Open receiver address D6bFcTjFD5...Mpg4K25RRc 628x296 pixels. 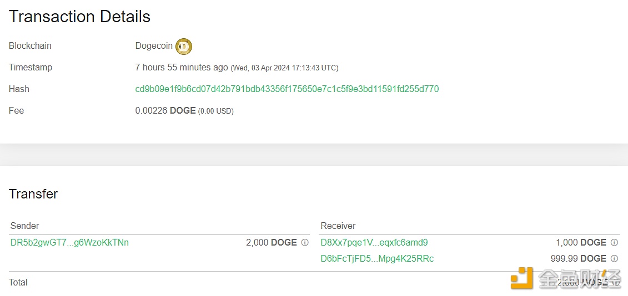coord(377,259)
